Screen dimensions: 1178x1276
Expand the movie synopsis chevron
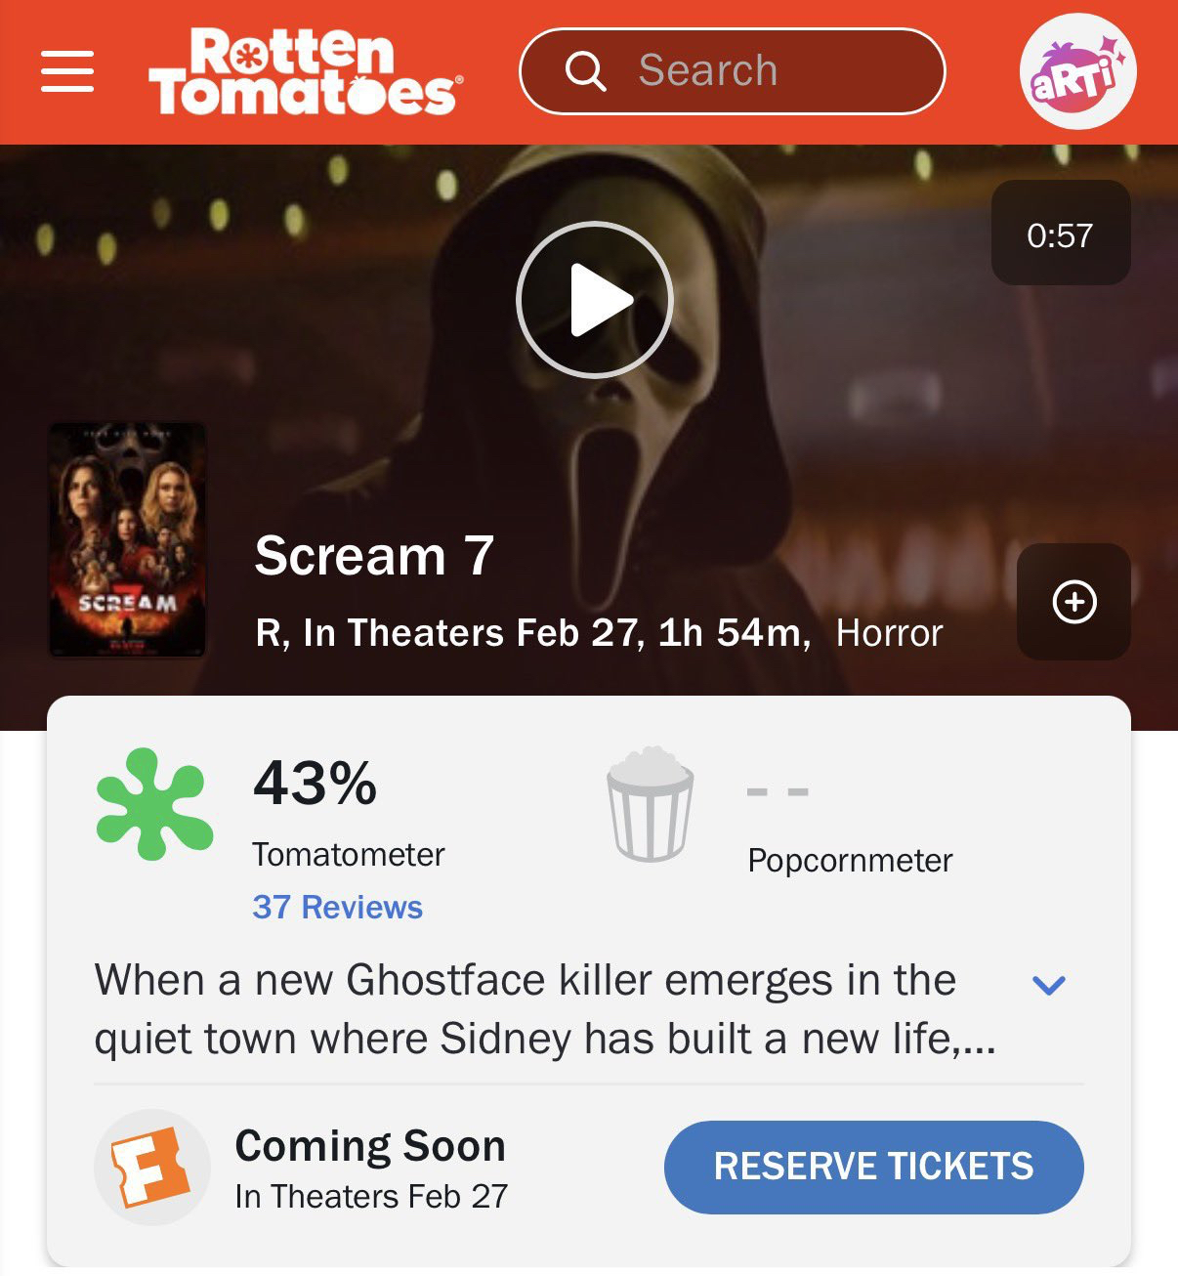click(x=1048, y=985)
